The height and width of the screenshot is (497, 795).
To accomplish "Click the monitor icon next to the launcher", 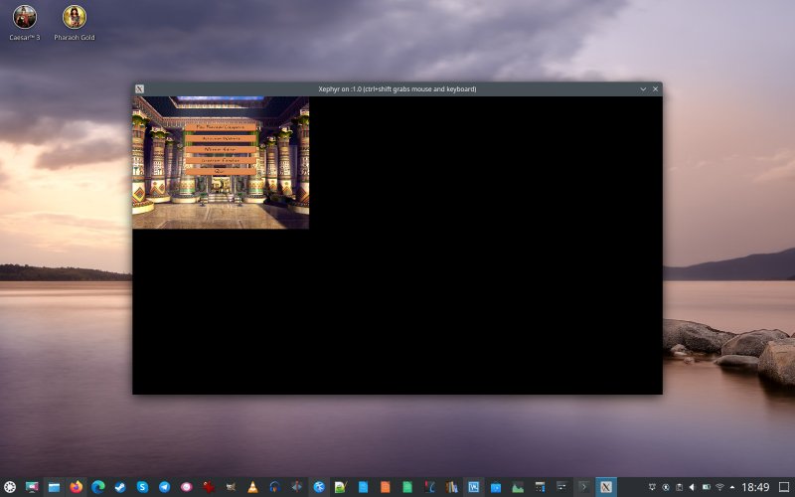I will point(32,487).
